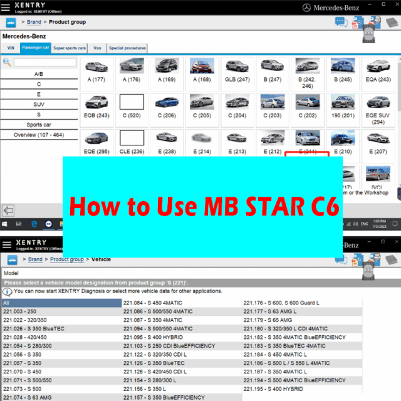
Task: Filter by SUV in the left category list
Action: (39, 104)
